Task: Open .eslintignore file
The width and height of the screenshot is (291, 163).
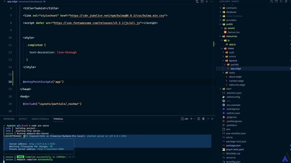Action: 233,109
